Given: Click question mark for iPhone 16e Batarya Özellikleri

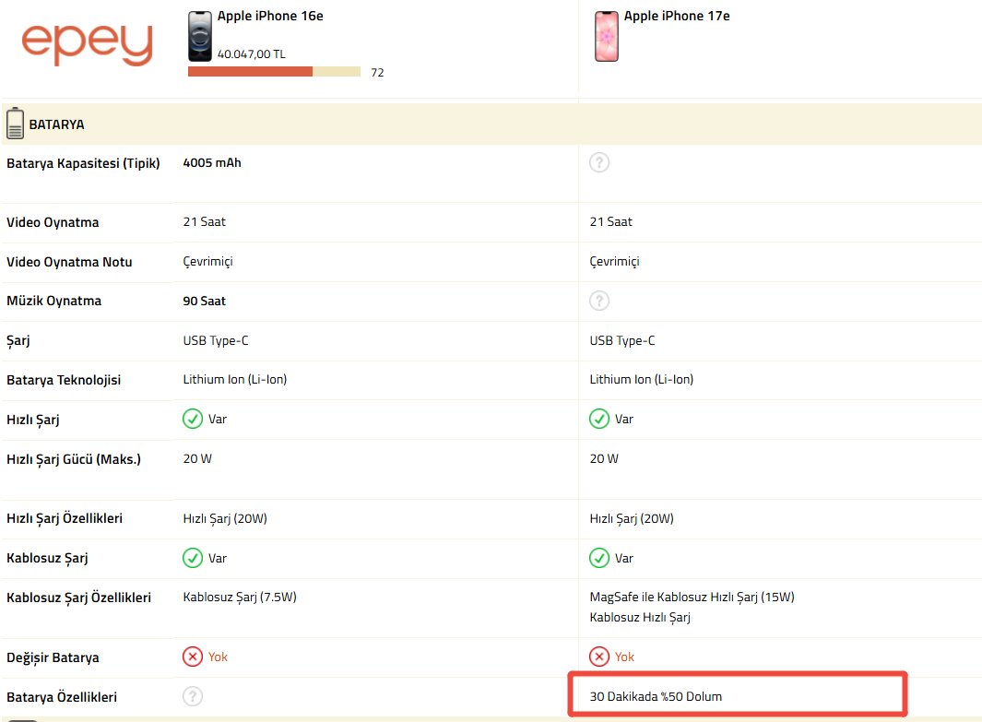Looking at the screenshot, I should pyautogui.click(x=193, y=697).
